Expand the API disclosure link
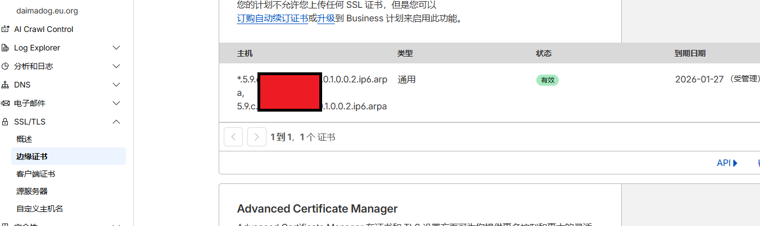This screenshot has width=760, height=226. 727,163
